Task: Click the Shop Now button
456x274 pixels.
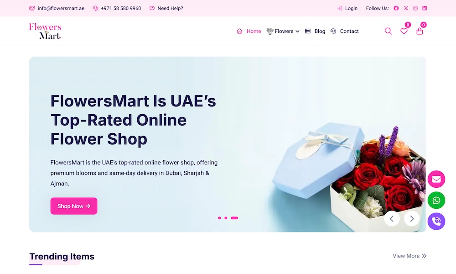Action: [x=74, y=206]
